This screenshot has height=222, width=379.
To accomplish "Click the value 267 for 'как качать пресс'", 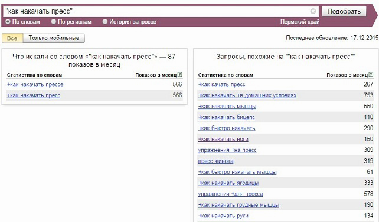I will (368, 84).
